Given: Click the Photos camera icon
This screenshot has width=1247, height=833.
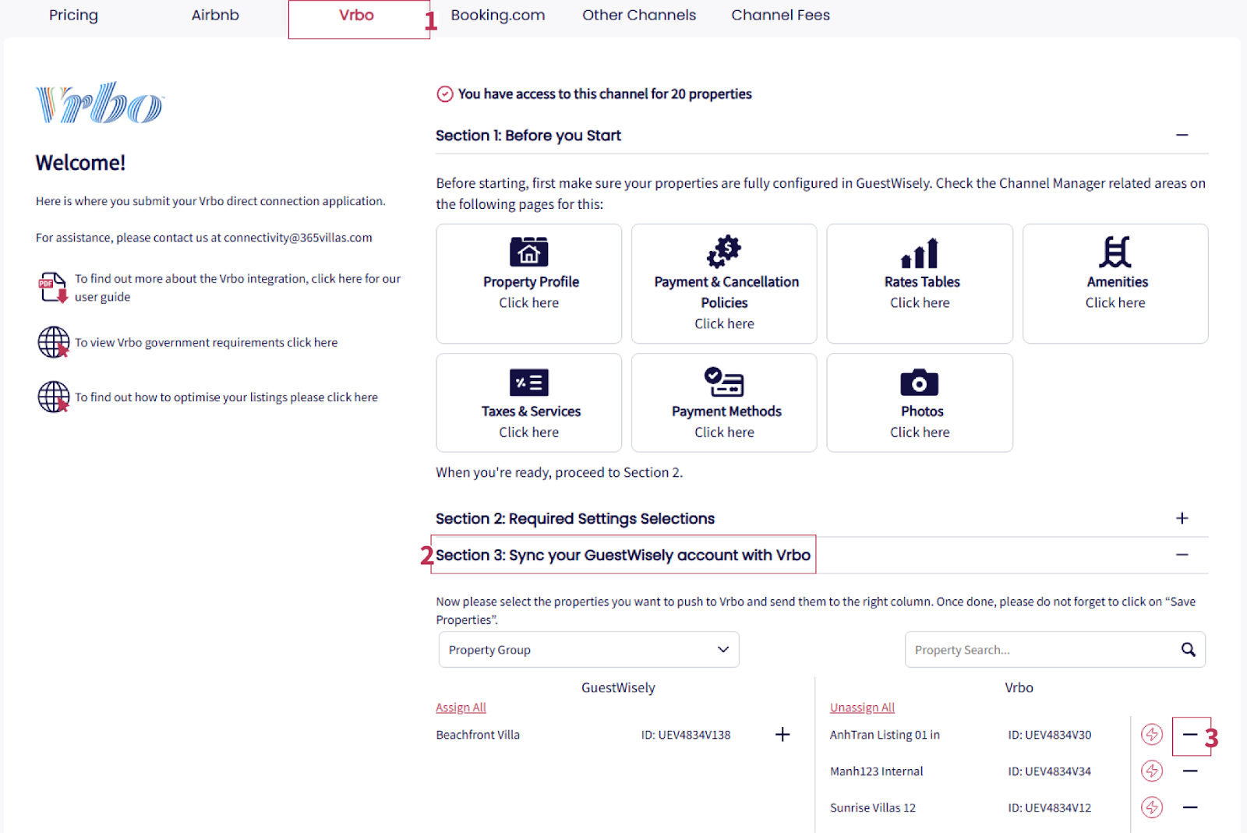Looking at the screenshot, I should tap(920, 383).
